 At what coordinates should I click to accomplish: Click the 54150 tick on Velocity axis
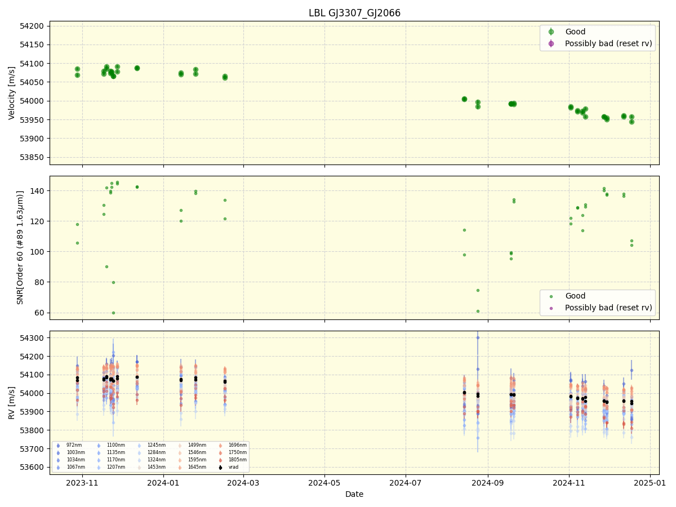click(33, 45)
